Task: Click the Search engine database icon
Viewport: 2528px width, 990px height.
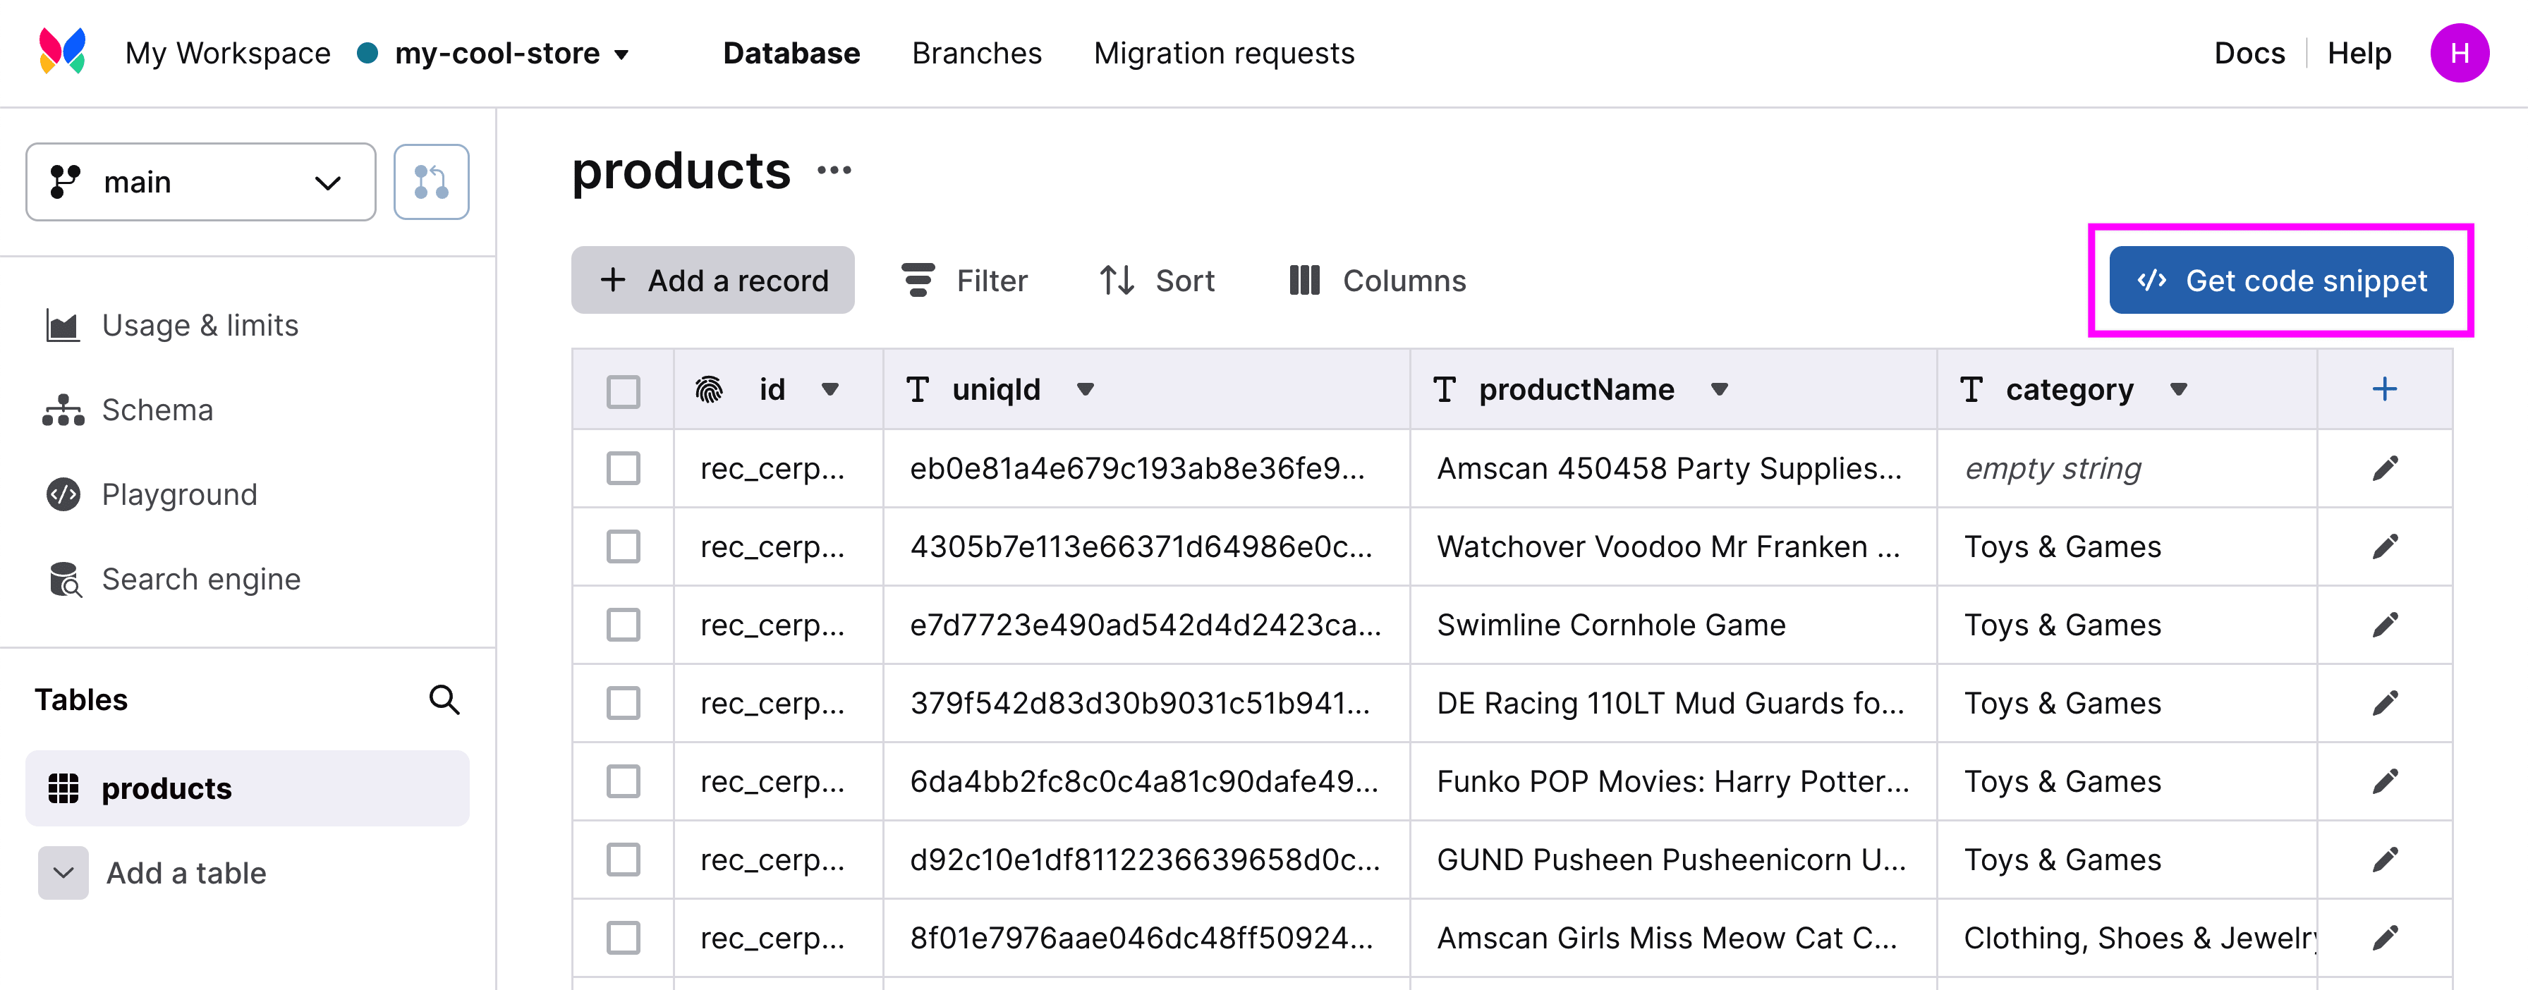Action: (x=65, y=580)
